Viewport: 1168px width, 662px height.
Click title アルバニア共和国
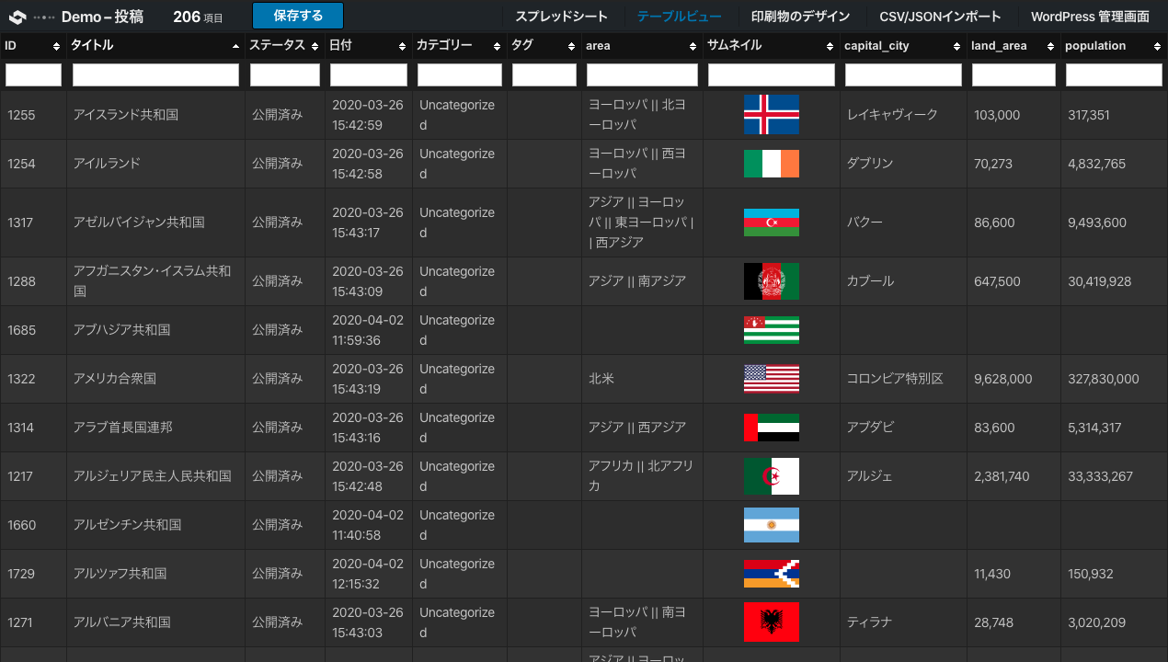coord(122,622)
